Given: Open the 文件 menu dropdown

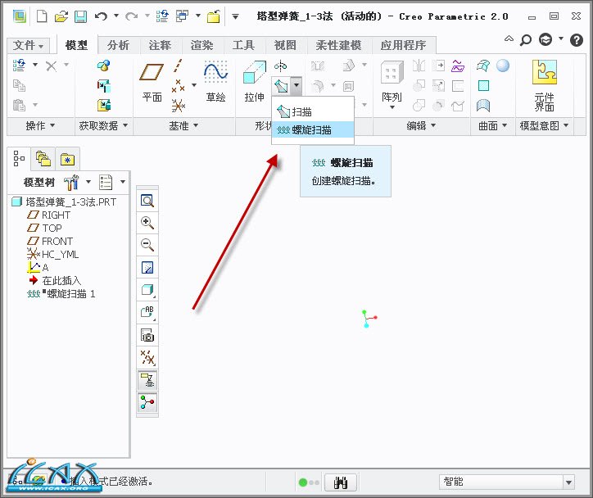Looking at the screenshot, I should (x=29, y=45).
